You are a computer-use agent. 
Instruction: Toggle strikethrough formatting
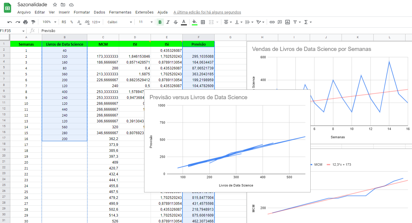(176, 22)
